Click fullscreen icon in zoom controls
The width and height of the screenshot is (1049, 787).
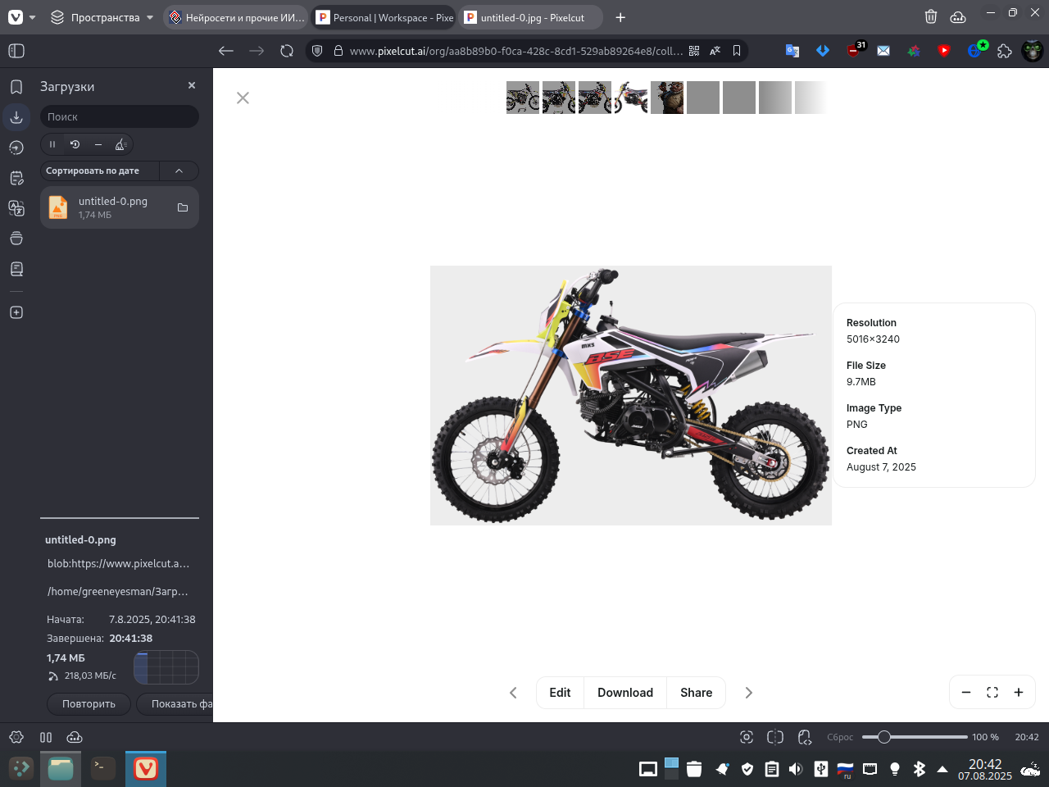point(992,693)
